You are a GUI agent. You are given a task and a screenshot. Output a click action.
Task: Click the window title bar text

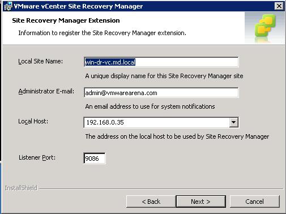(x=78, y=6)
